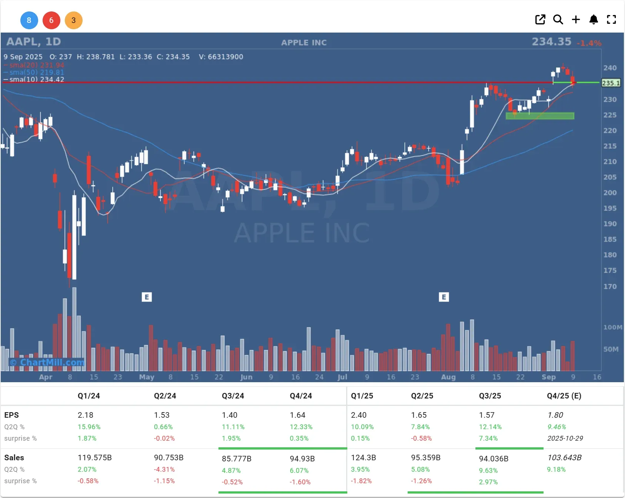This screenshot has height=498, width=625.
Task: Click estimated sales 103.643B
Action: [564, 458]
